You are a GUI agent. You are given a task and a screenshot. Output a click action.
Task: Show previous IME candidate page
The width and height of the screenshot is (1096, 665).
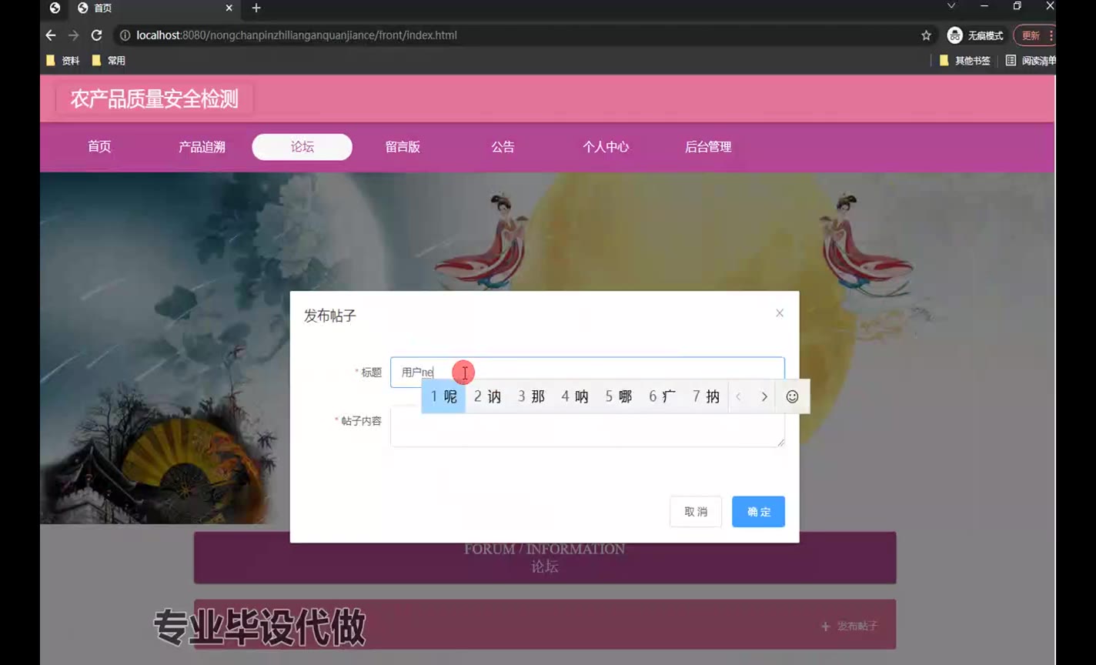click(x=739, y=397)
